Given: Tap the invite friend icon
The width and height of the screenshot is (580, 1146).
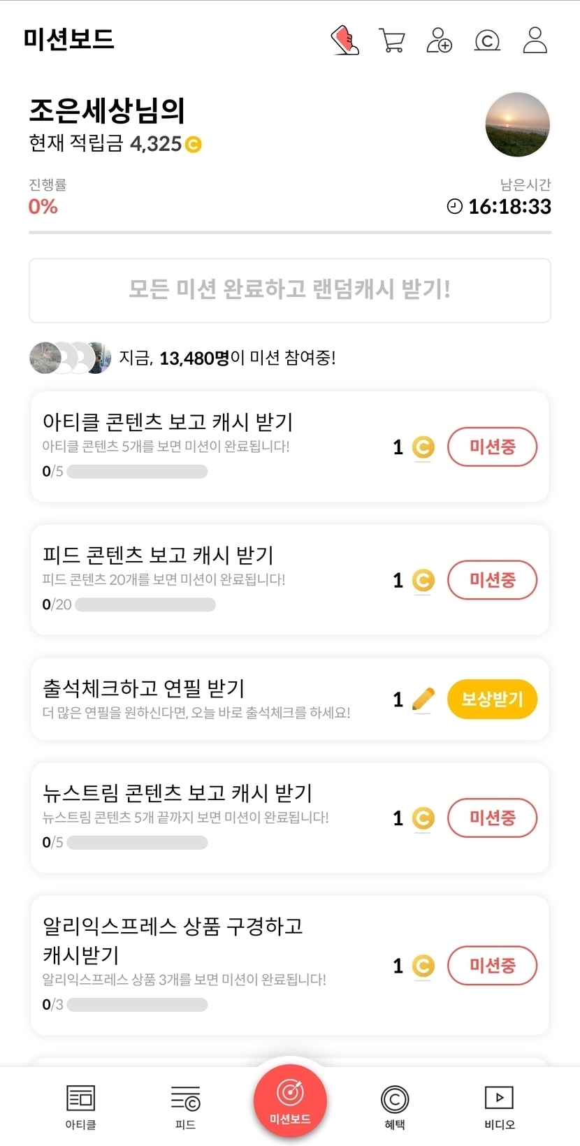Looking at the screenshot, I should [440, 40].
